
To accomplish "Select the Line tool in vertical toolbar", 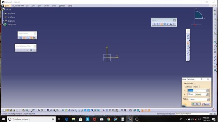I will pyautogui.click(x=188, y=53).
